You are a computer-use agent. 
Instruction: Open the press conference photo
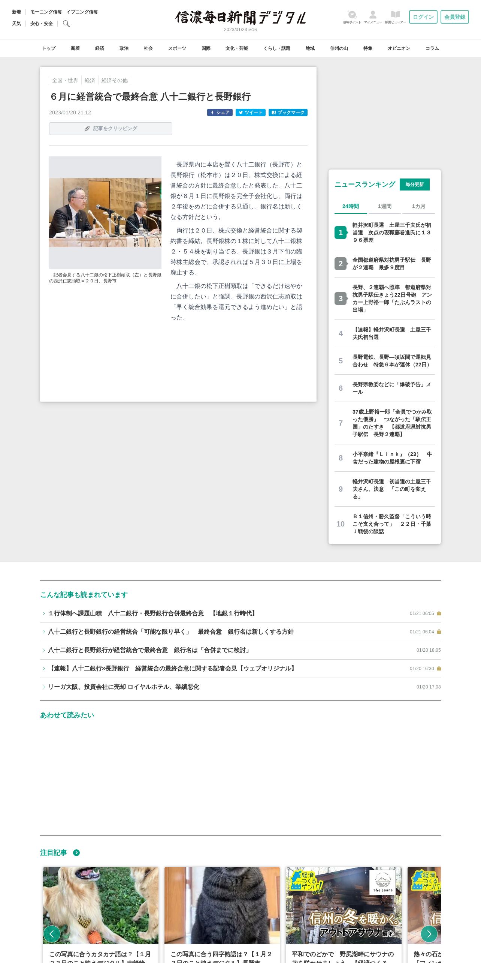point(105,212)
